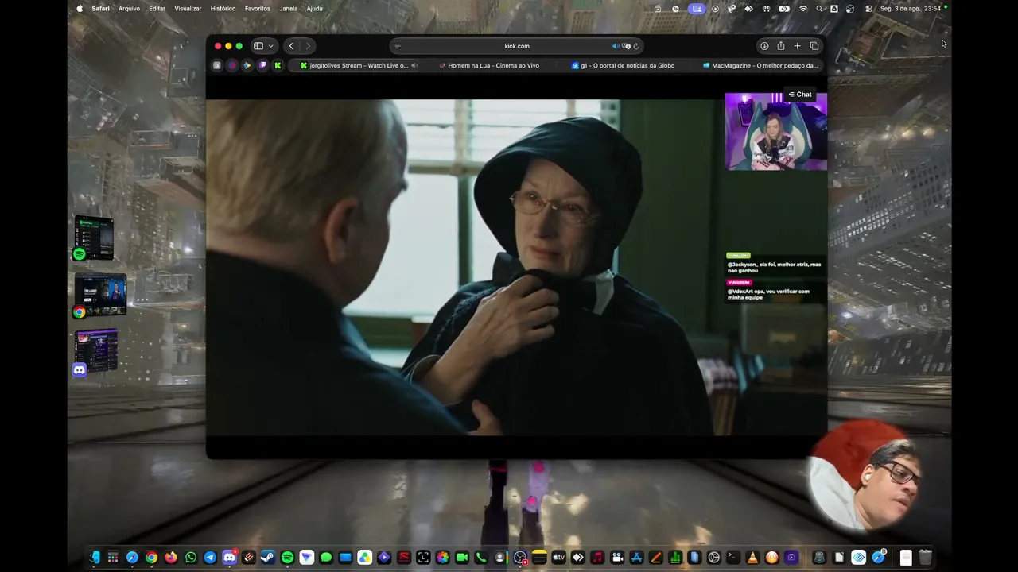Open Launchpad from the Dock
The height and width of the screenshot is (572, 1018).
coord(113,558)
